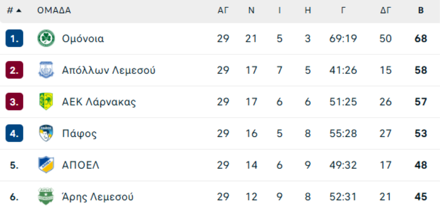Click the blue rank 4 badge
This screenshot has width=440, height=206.
[14, 133]
